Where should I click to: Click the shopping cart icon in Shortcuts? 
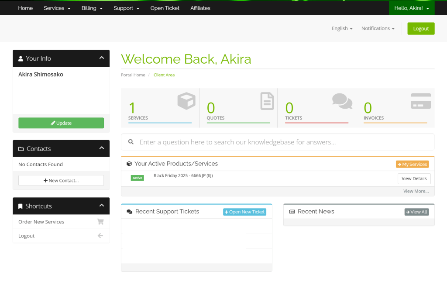pos(100,222)
